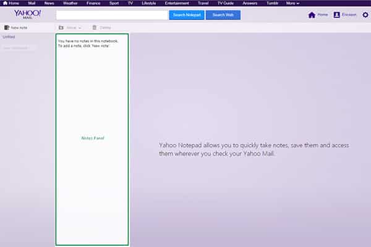Click the New Notebook field in the sidebar

(19, 48)
